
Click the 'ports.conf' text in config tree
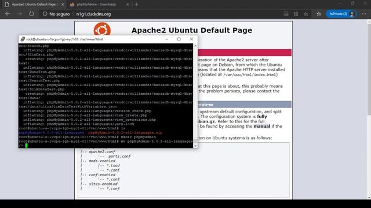click(119, 157)
